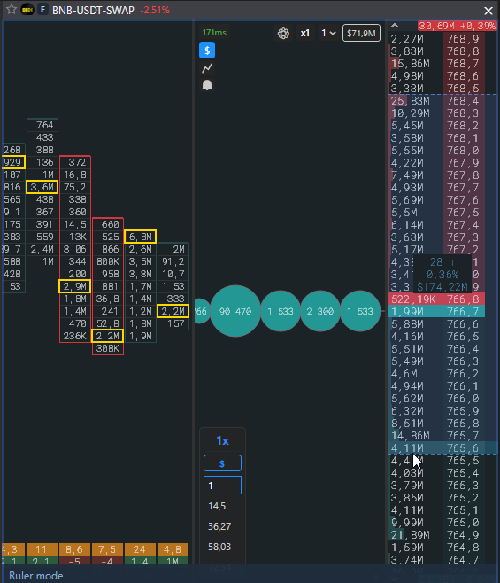Viewport: 500px width, 583px height.
Task: Click the futures F badge icon
Action: coord(42,10)
